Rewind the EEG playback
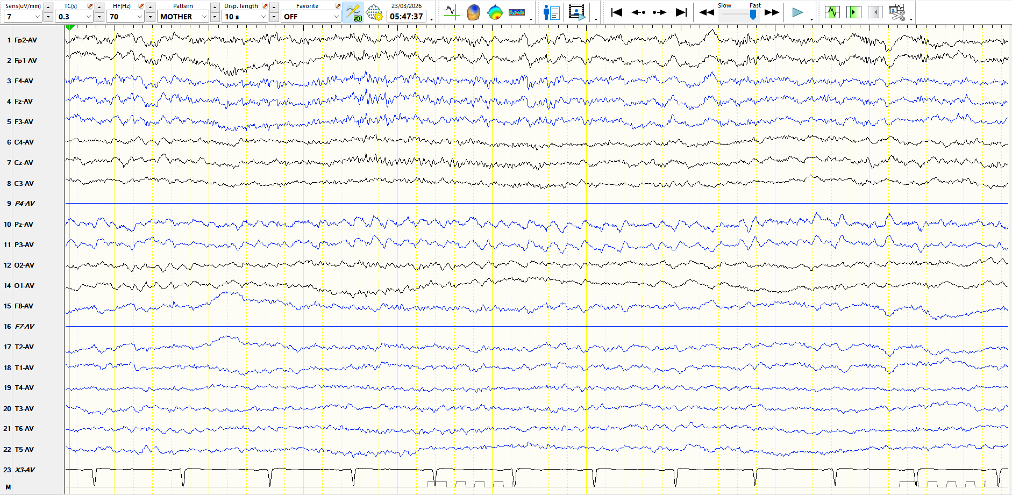The height and width of the screenshot is (497, 1012). pyautogui.click(x=707, y=12)
